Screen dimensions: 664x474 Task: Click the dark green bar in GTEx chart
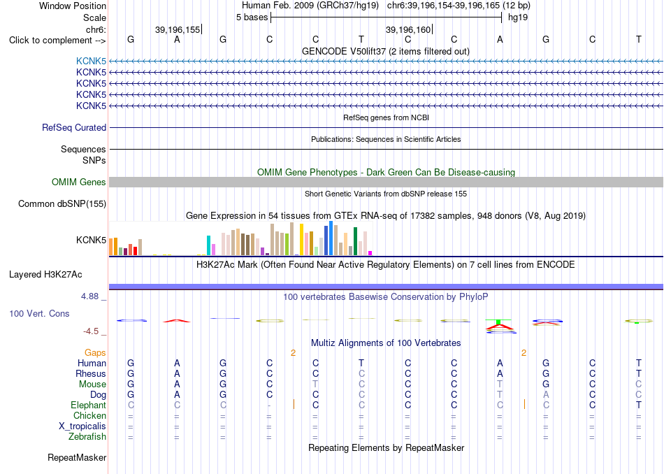[x=355, y=241]
